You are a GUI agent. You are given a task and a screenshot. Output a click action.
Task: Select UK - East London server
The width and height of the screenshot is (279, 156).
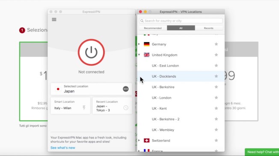(x=181, y=66)
